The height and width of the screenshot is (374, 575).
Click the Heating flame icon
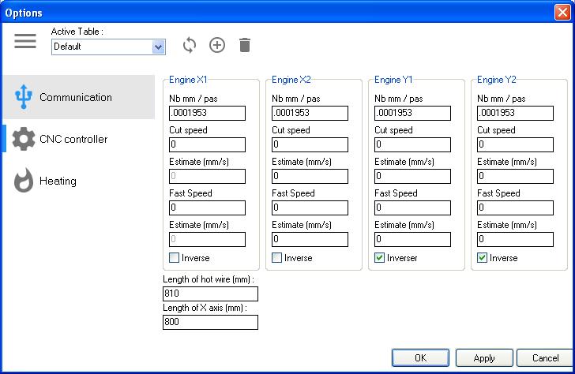pos(24,181)
